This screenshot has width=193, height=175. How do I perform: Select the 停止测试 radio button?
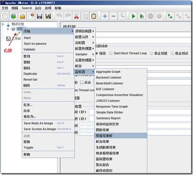point(172,53)
